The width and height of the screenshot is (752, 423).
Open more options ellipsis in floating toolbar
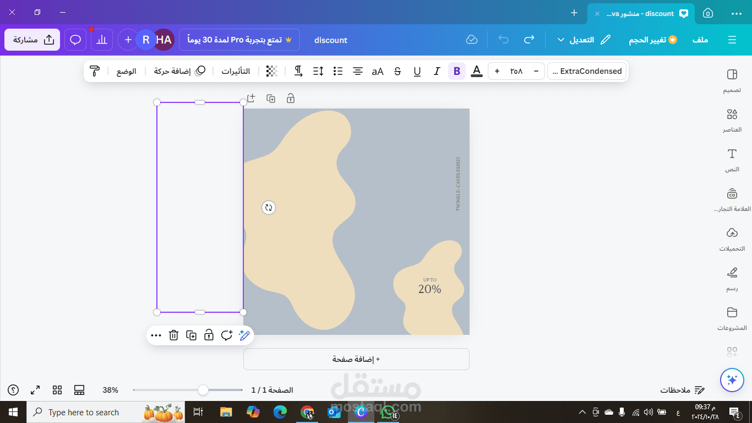pos(156,335)
